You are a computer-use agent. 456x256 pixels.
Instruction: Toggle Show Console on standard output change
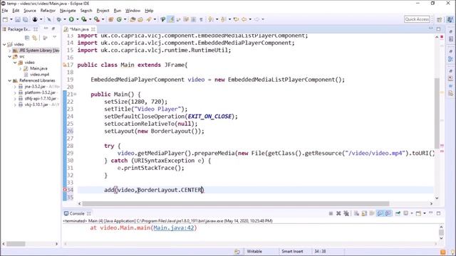(380, 213)
